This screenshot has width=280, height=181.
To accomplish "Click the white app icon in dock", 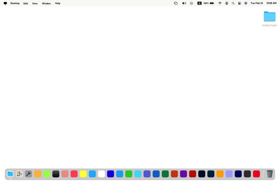I will pos(101,174).
